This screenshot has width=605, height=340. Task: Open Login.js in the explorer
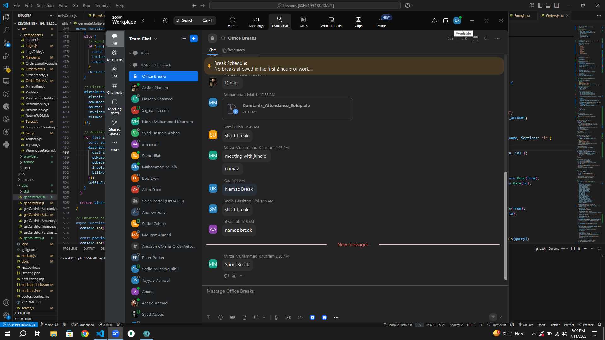(x=32, y=46)
